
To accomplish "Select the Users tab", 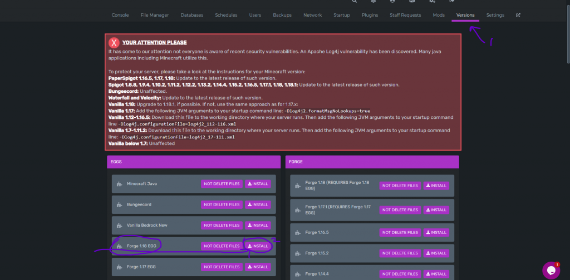I will (255, 15).
